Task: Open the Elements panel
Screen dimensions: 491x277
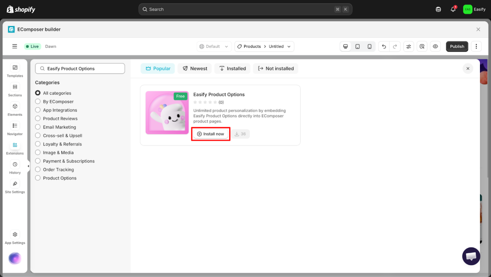Action: pos(15,110)
